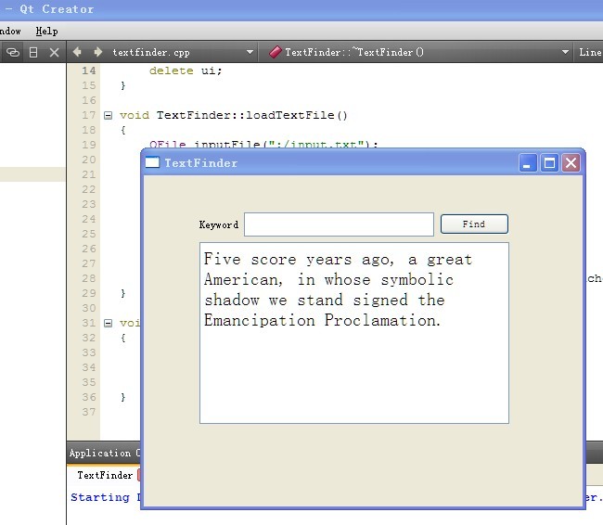The image size is (603, 525).
Task: Click the Application Output panel header
Action: 102,454
